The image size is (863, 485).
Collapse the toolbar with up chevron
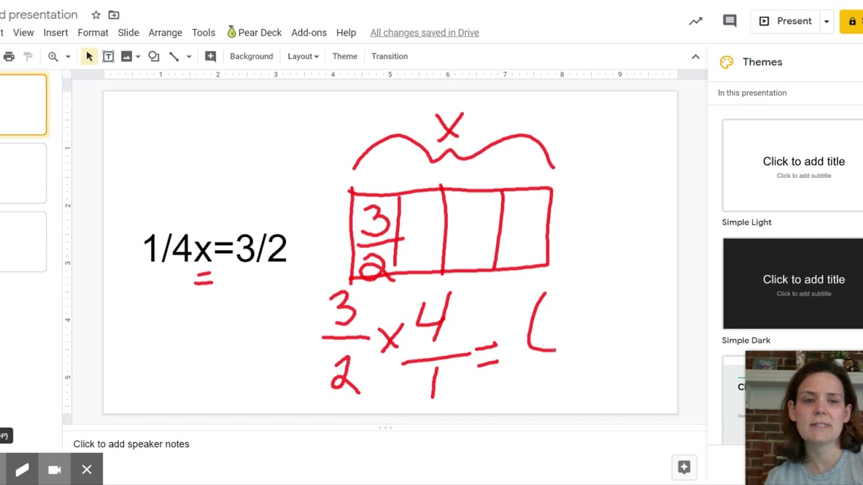click(696, 57)
